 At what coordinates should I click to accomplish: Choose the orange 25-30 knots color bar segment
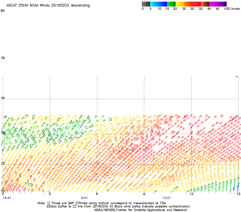tap(188, 4)
